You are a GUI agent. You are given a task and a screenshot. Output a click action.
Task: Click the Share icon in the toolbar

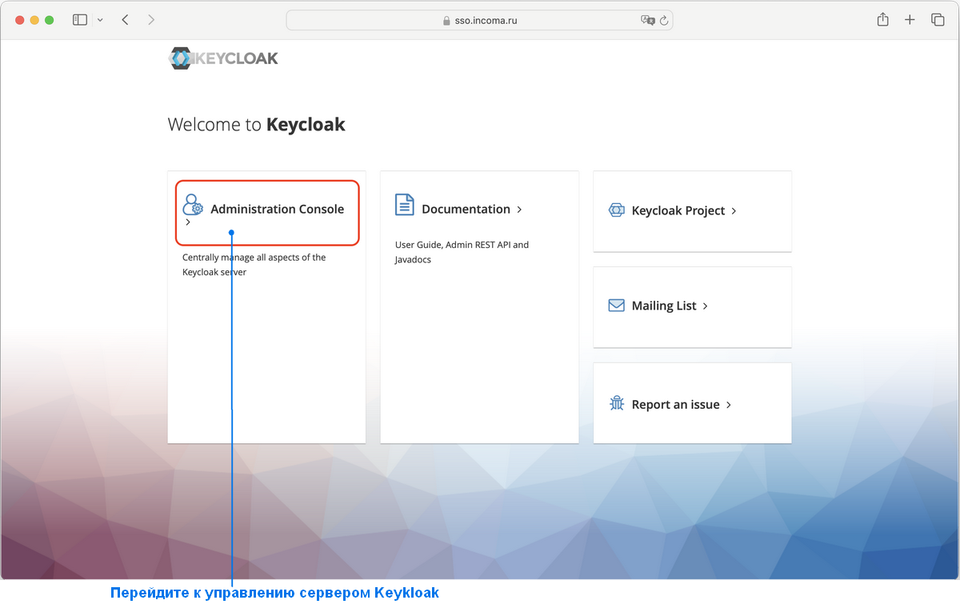pos(882,19)
